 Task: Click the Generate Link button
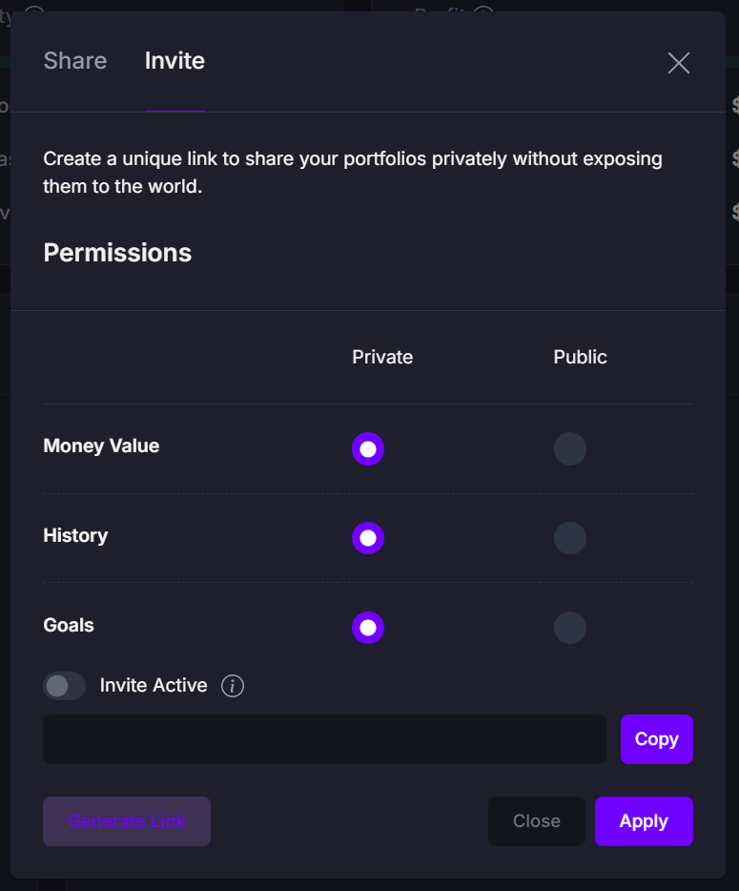tap(127, 821)
